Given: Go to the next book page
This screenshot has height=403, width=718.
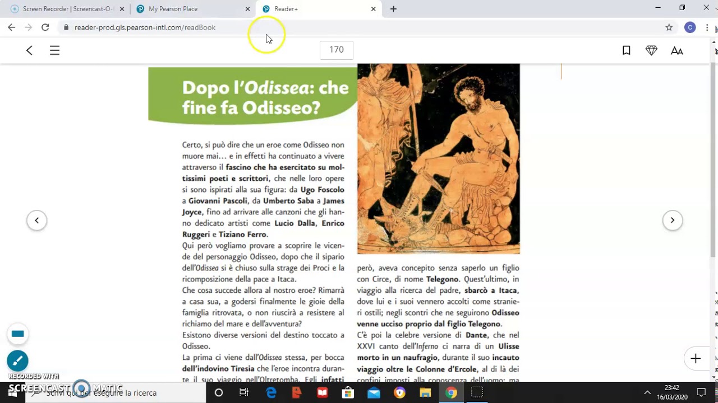Looking at the screenshot, I should coord(673,220).
